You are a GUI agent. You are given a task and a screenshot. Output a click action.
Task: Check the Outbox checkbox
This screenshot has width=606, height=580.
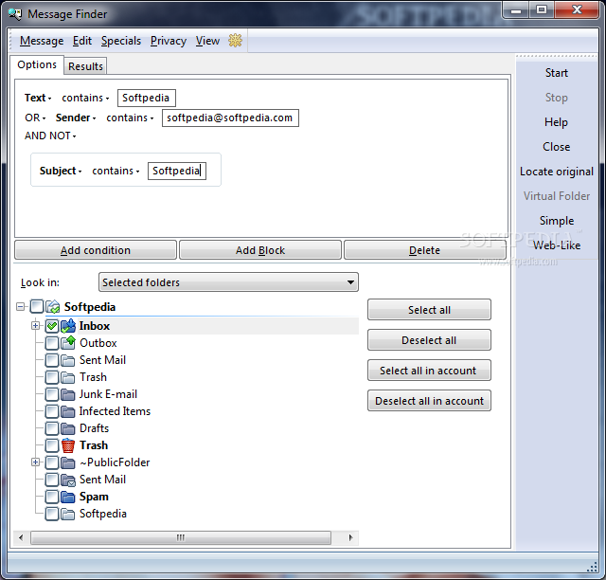[52, 343]
